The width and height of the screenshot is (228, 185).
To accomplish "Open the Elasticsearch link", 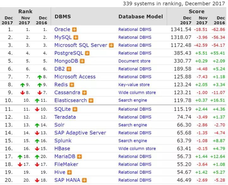I will click(x=71, y=100).
